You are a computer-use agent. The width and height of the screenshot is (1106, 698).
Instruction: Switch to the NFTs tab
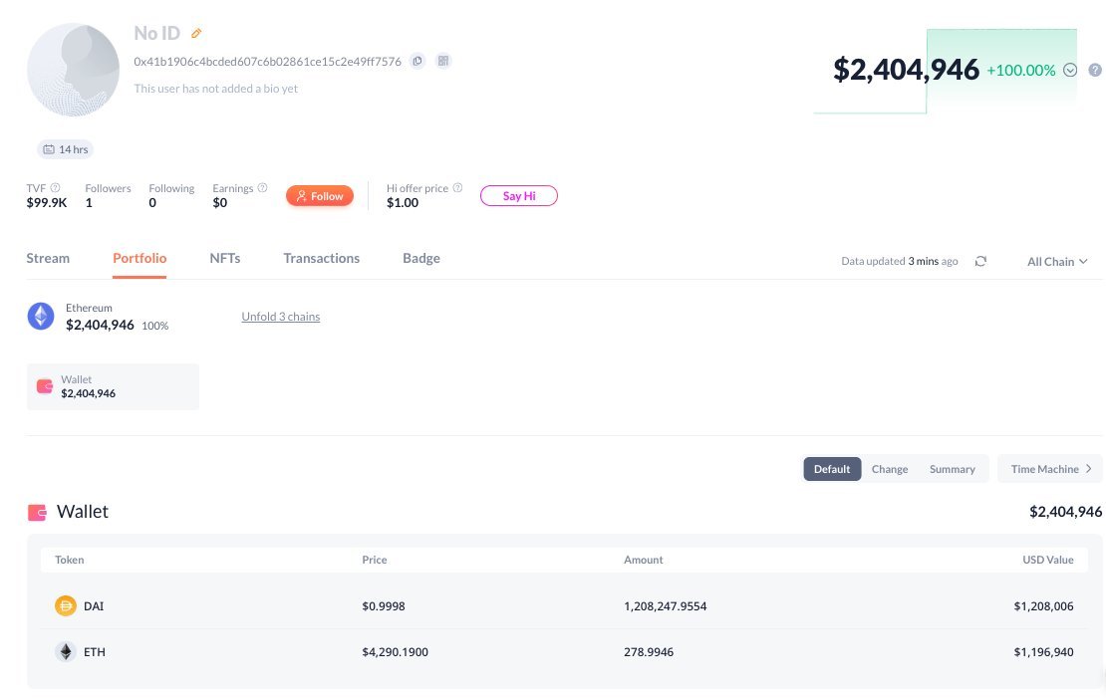click(x=224, y=258)
